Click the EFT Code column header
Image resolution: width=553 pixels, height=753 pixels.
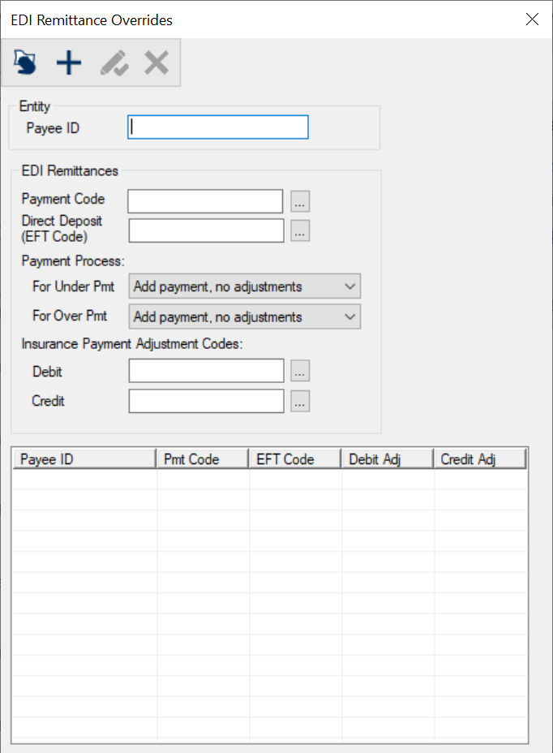click(x=294, y=459)
